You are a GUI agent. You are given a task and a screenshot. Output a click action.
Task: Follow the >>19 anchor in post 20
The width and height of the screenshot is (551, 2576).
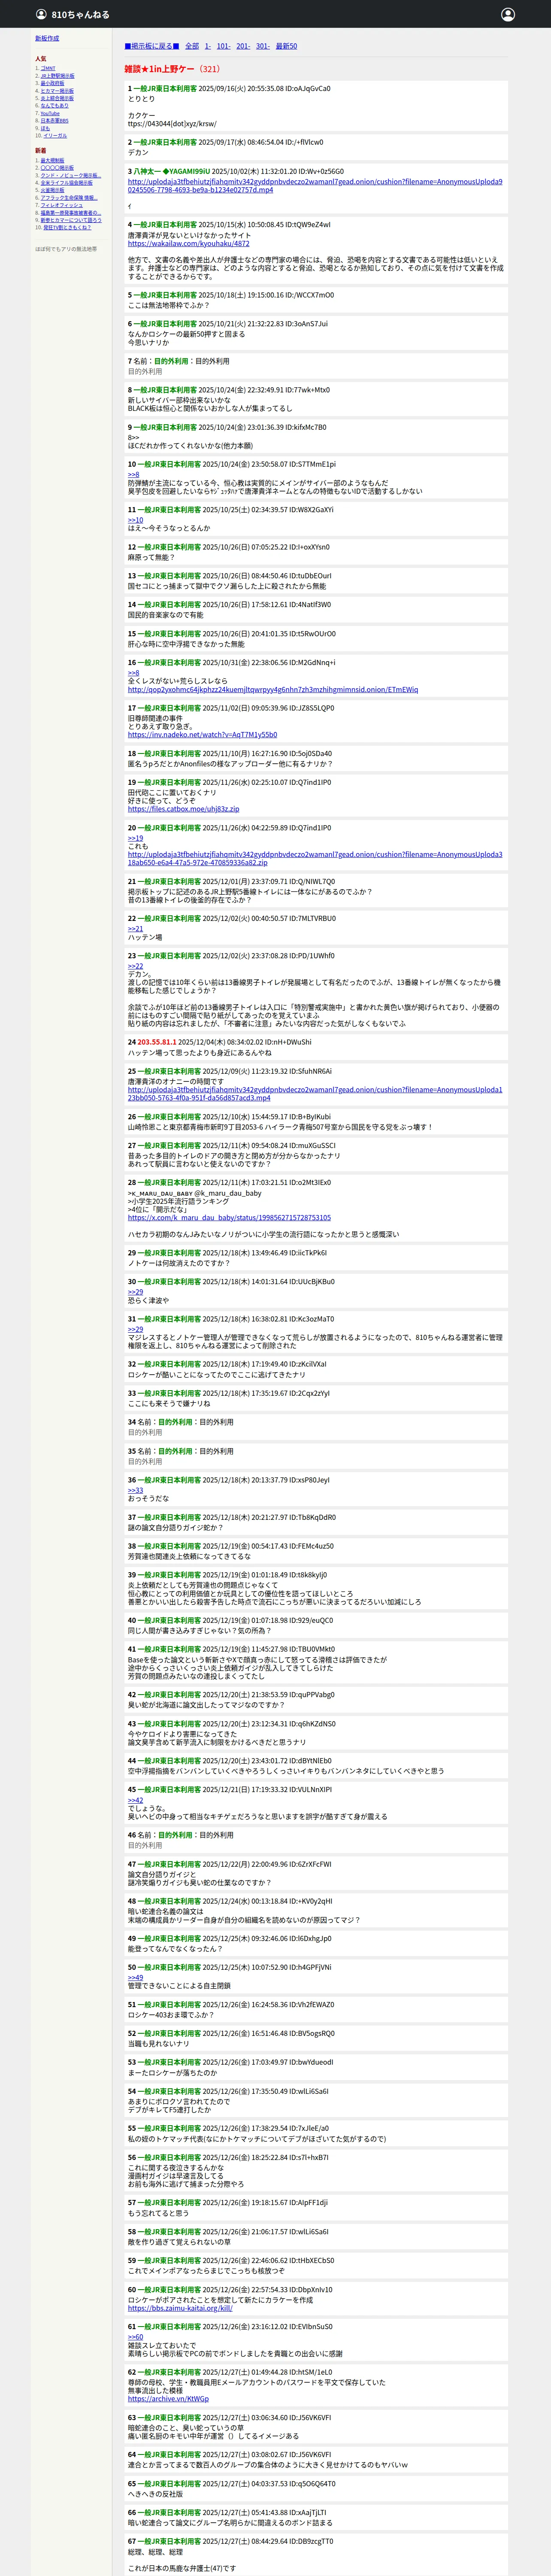click(x=135, y=838)
